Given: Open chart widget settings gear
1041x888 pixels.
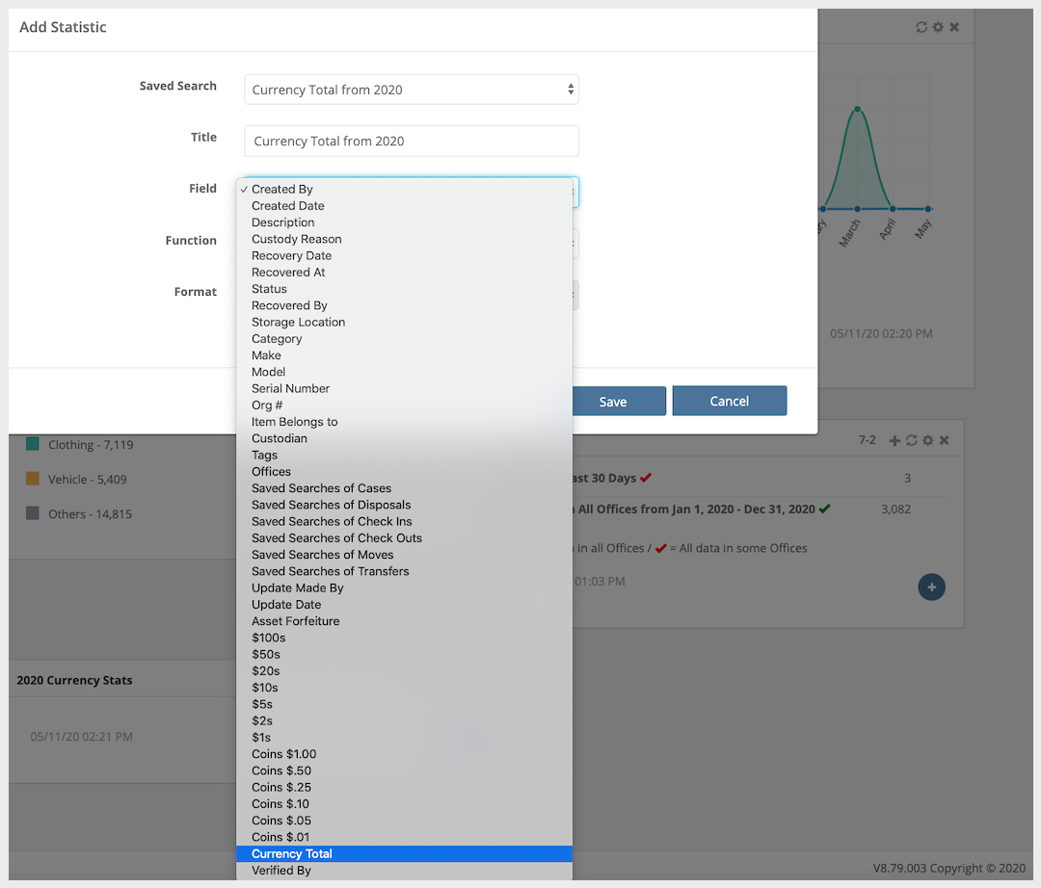Looking at the screenshot, I should coord(938,27).
